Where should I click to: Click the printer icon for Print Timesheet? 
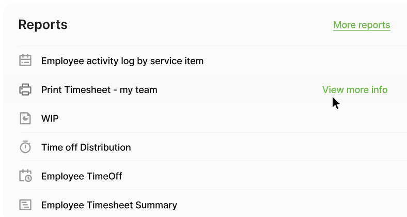(x=25, y=89)
